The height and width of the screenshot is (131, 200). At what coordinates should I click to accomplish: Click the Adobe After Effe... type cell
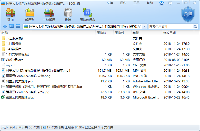[146, 81]
